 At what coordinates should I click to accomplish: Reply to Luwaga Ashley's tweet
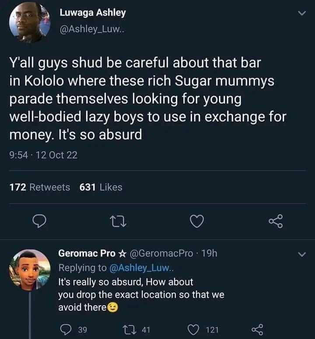pos(40,222)
